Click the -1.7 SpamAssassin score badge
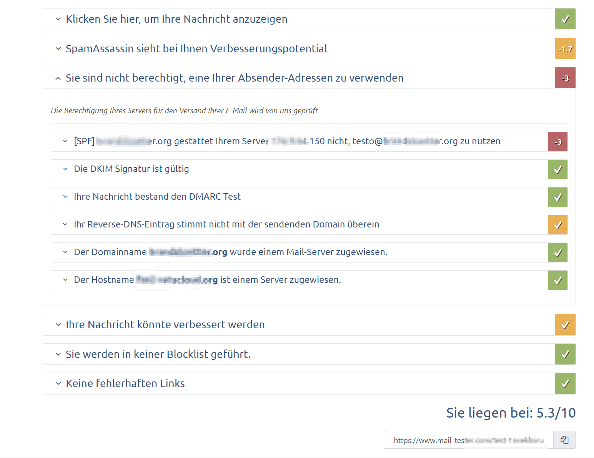This screenshot has height=458, width=594. pyautogui.click(x=565, y=49)
